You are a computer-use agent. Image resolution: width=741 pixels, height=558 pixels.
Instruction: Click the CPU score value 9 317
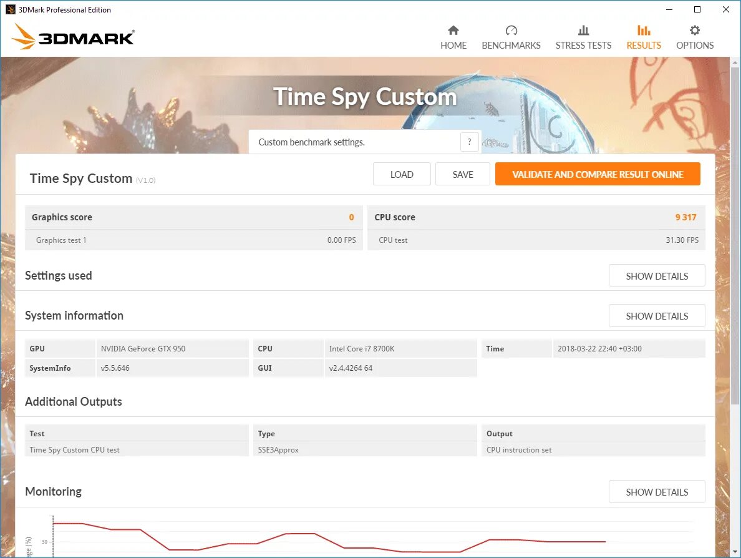(x=685, y=217)
